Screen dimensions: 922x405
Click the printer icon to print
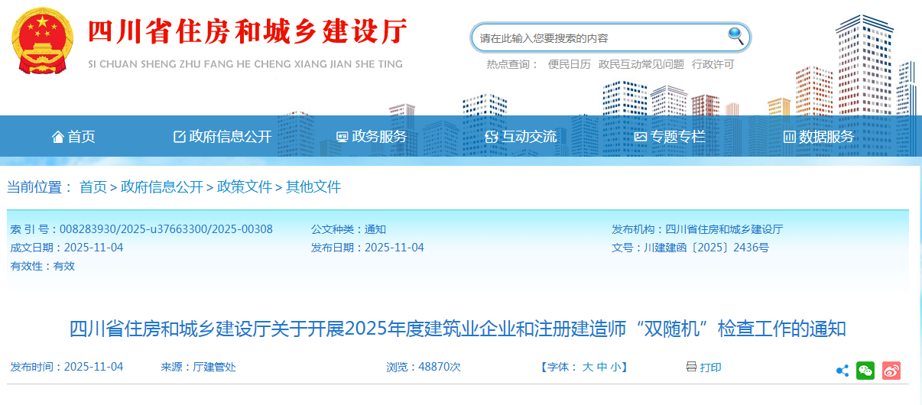(x=691, y=367)
